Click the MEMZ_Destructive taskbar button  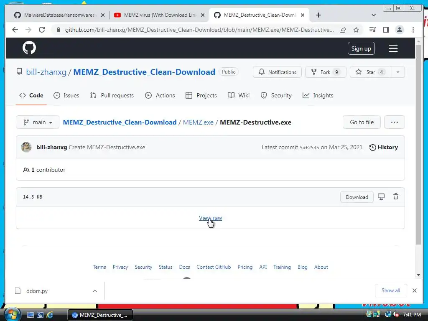click(x=100, y=315)
